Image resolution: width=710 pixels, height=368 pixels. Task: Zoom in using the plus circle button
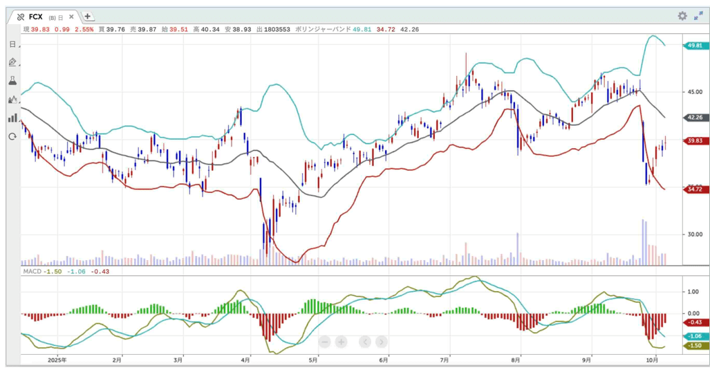tap(341, 342)
